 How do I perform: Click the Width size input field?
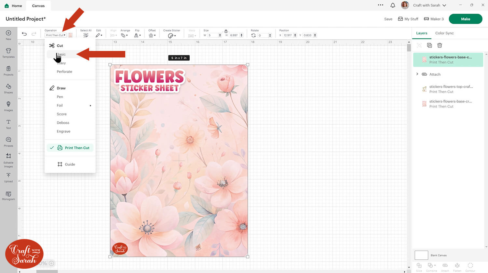tap(212, 35)
